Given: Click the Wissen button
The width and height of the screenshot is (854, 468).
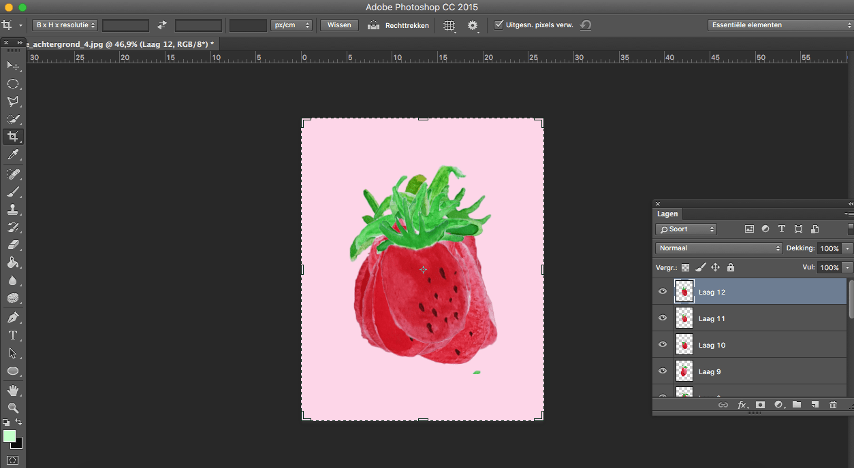Looking at the screenshot, I should tap(339, 25).
